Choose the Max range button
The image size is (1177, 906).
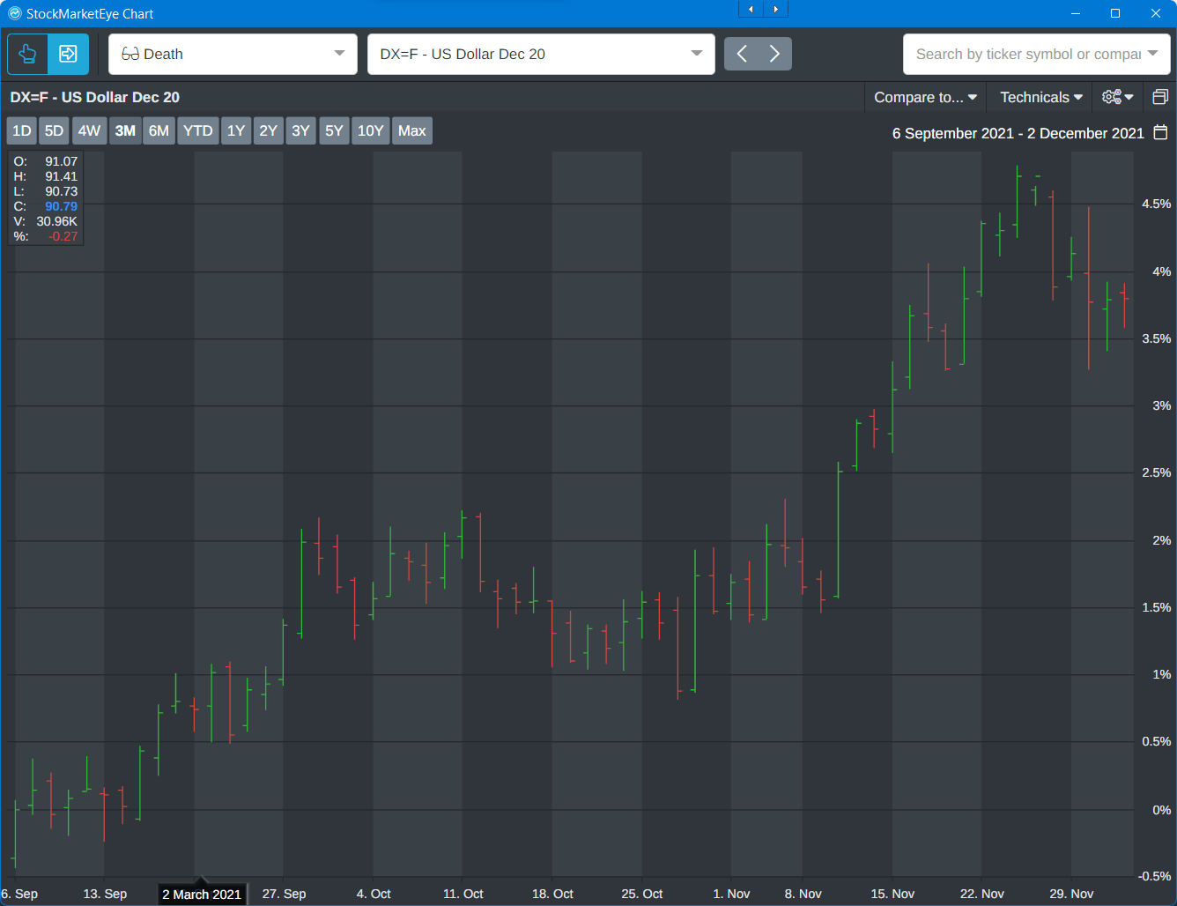pyautogui.click(x=411, y=130)
